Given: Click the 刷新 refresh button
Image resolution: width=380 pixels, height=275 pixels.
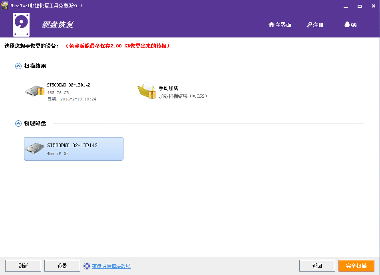Looking at the screenshot, I should click(23, 266).
